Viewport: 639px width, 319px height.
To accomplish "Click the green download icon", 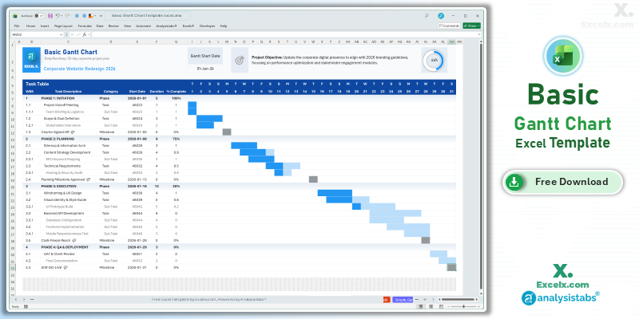I will click(514, 183).
